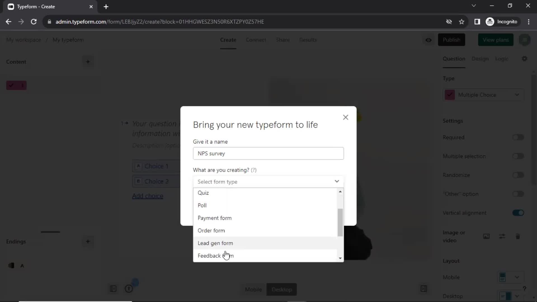
Task: Open the preview eye icon
Action: 428,40
